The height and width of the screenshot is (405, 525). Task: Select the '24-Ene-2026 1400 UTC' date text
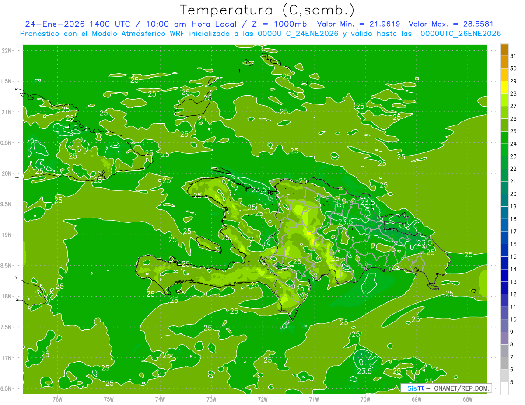[x=77, y=24]
